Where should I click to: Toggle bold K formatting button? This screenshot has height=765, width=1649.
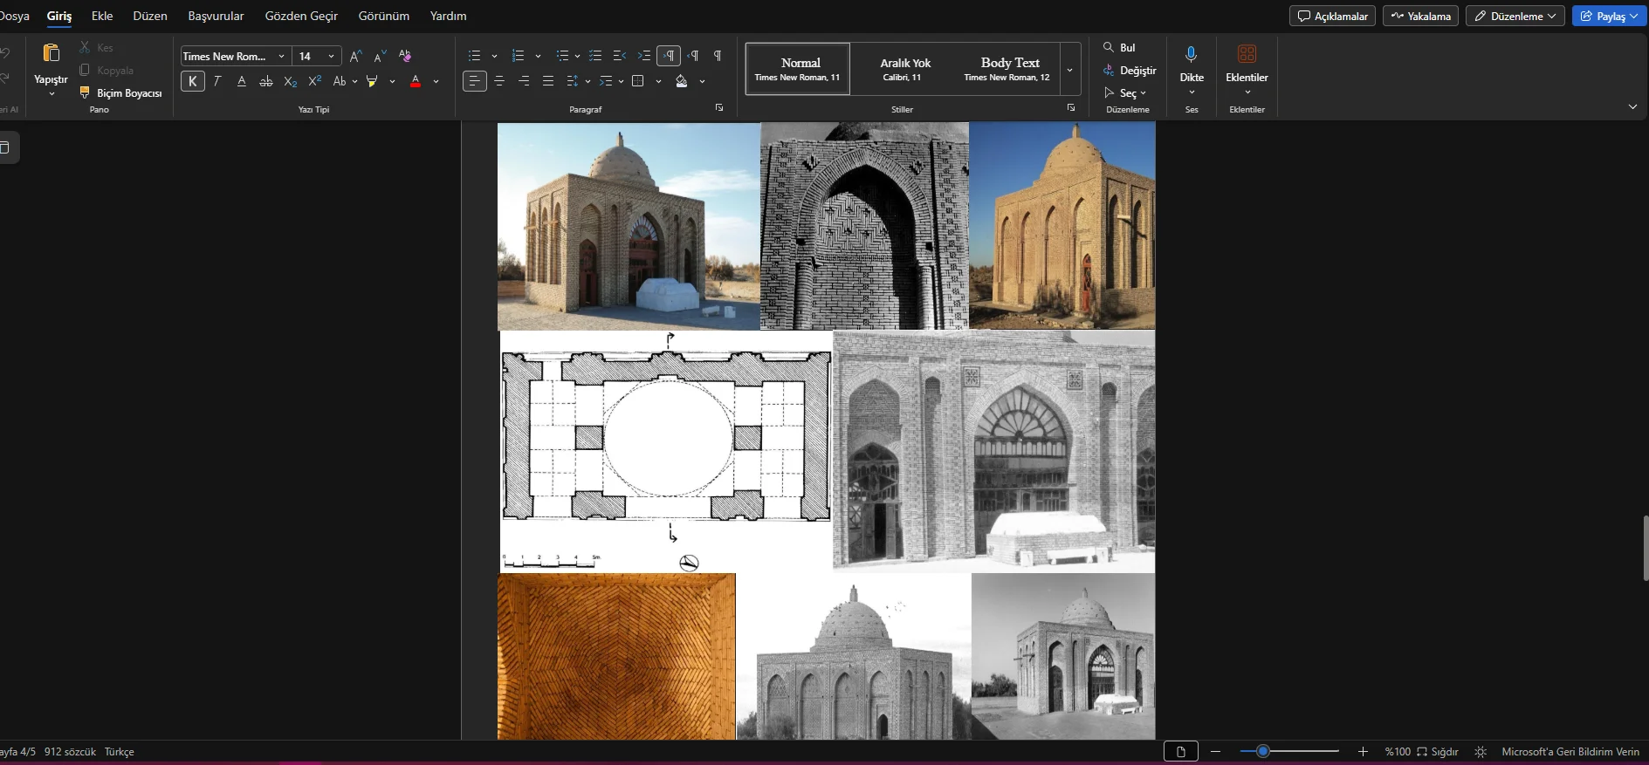tap(193, 81)
